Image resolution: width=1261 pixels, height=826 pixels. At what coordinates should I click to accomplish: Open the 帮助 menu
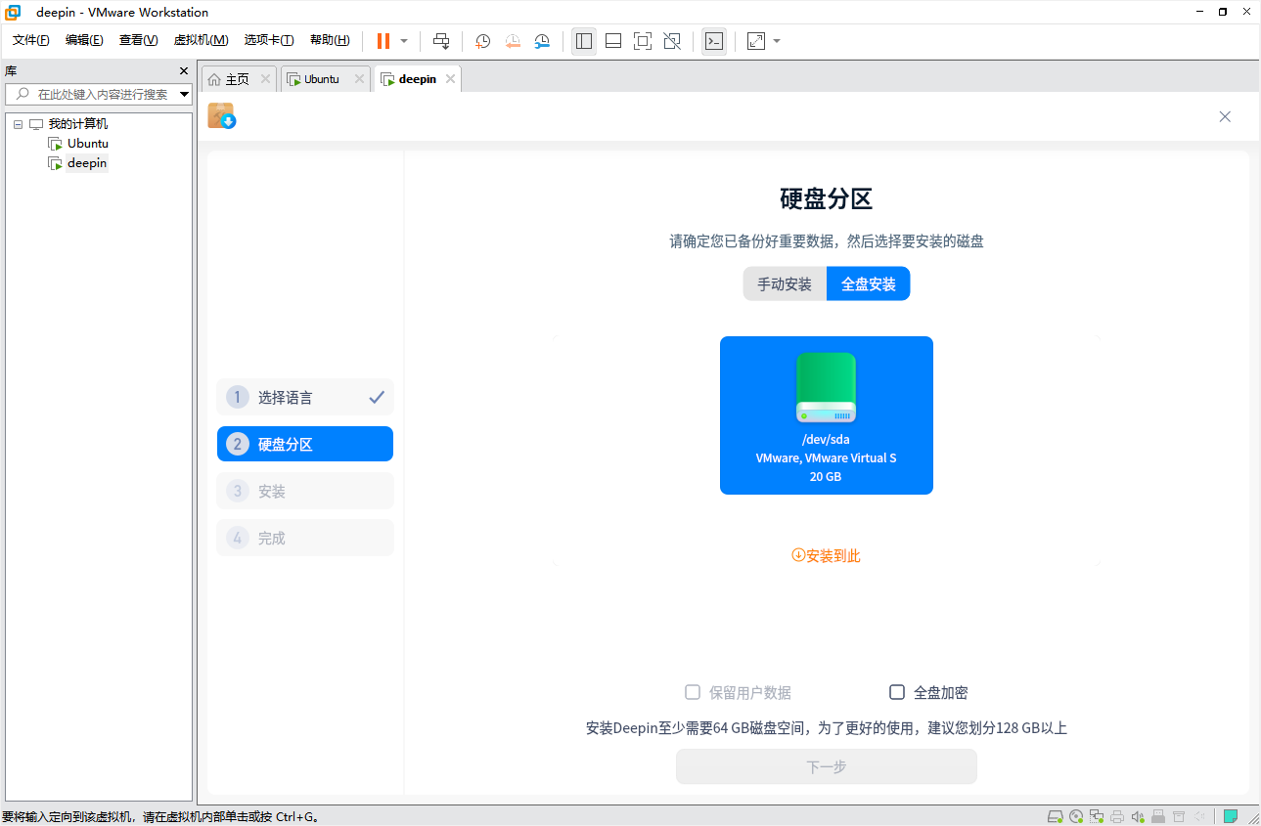(330, 40)
